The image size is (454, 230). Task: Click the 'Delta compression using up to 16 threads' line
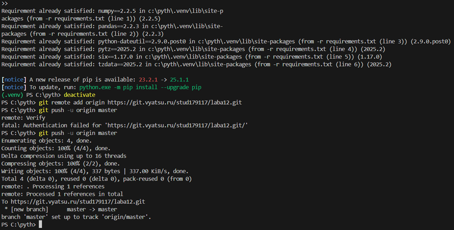point(64,156)
